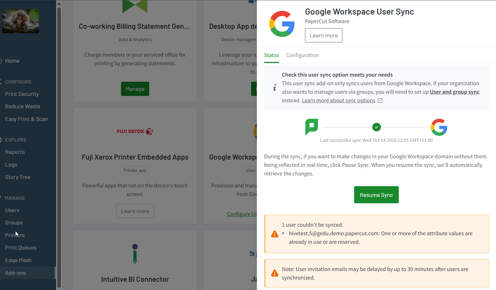496x290 pixels.
Task: Open Printers in the sidebar
Action: click(x=15, y=235)
